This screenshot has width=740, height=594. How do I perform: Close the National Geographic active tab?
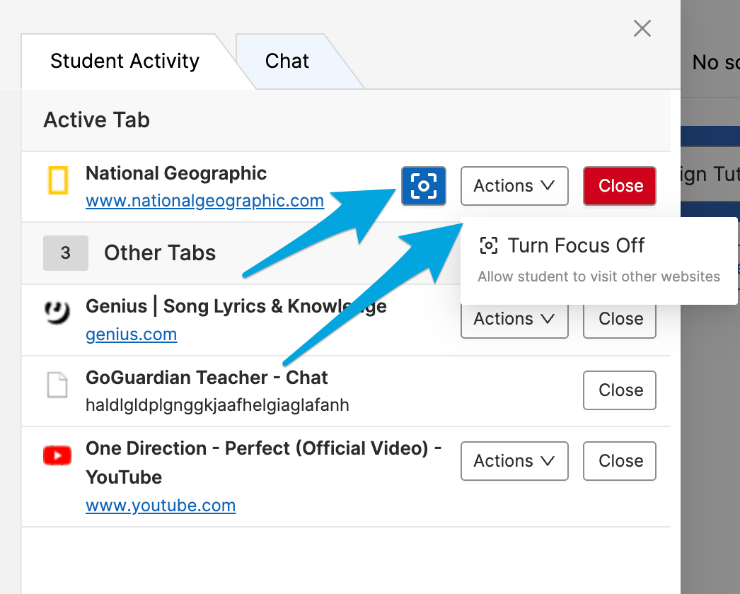(x=620, y=186)
